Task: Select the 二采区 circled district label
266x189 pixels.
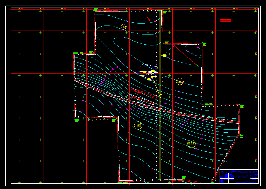Action: coord(138,126)
